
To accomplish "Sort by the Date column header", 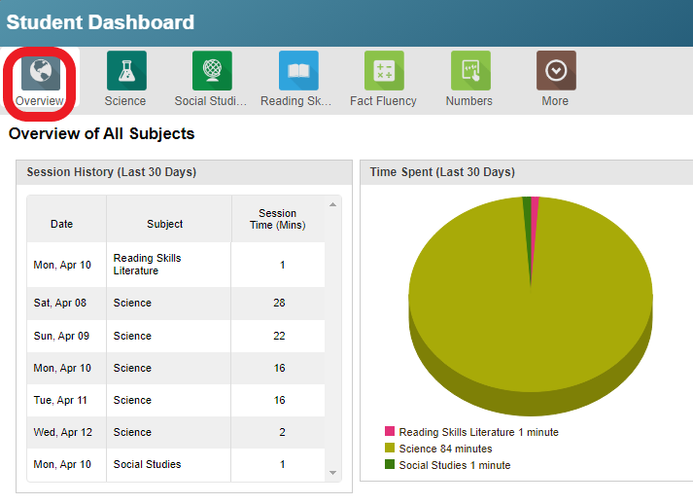I will click(62, 224).
